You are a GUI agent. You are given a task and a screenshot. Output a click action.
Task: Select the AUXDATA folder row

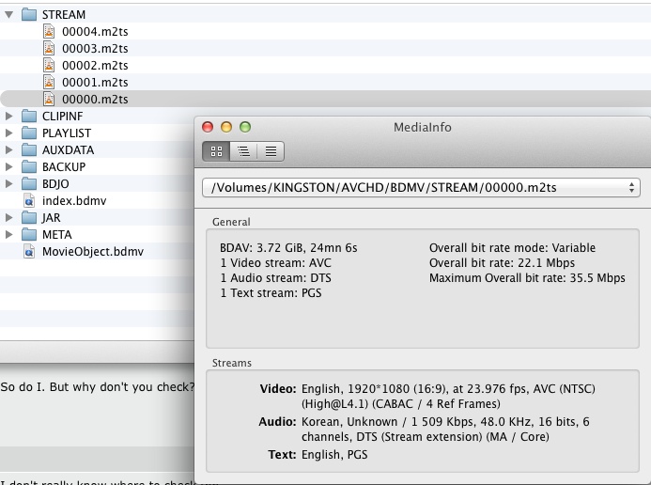68,150
